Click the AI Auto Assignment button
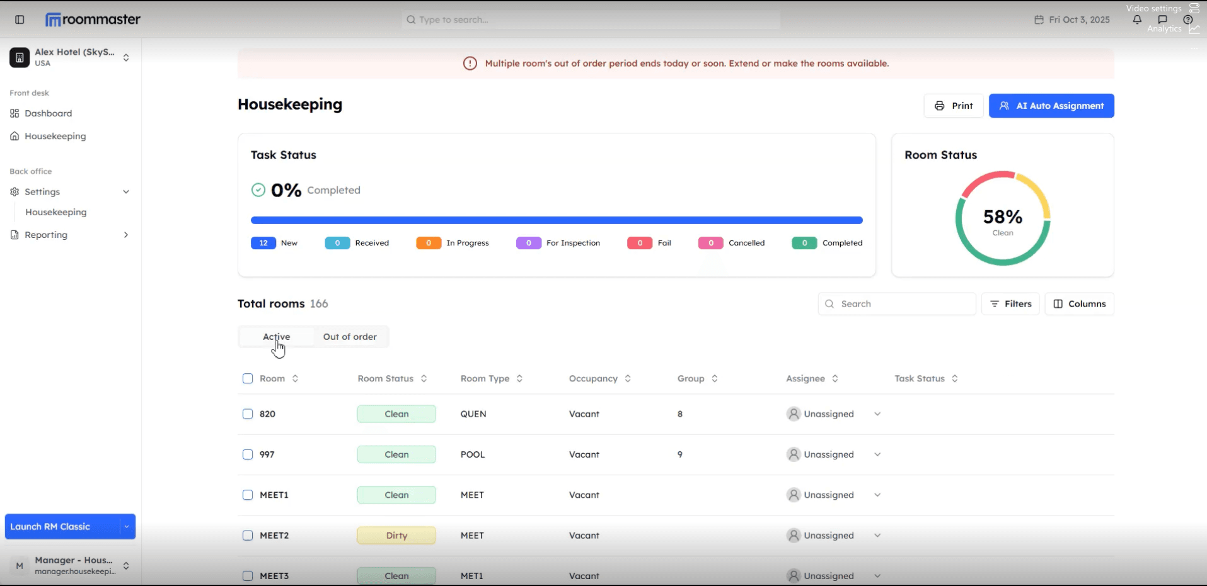The width and height of the screenshot is (1207, 586). tap(1051, 106)
